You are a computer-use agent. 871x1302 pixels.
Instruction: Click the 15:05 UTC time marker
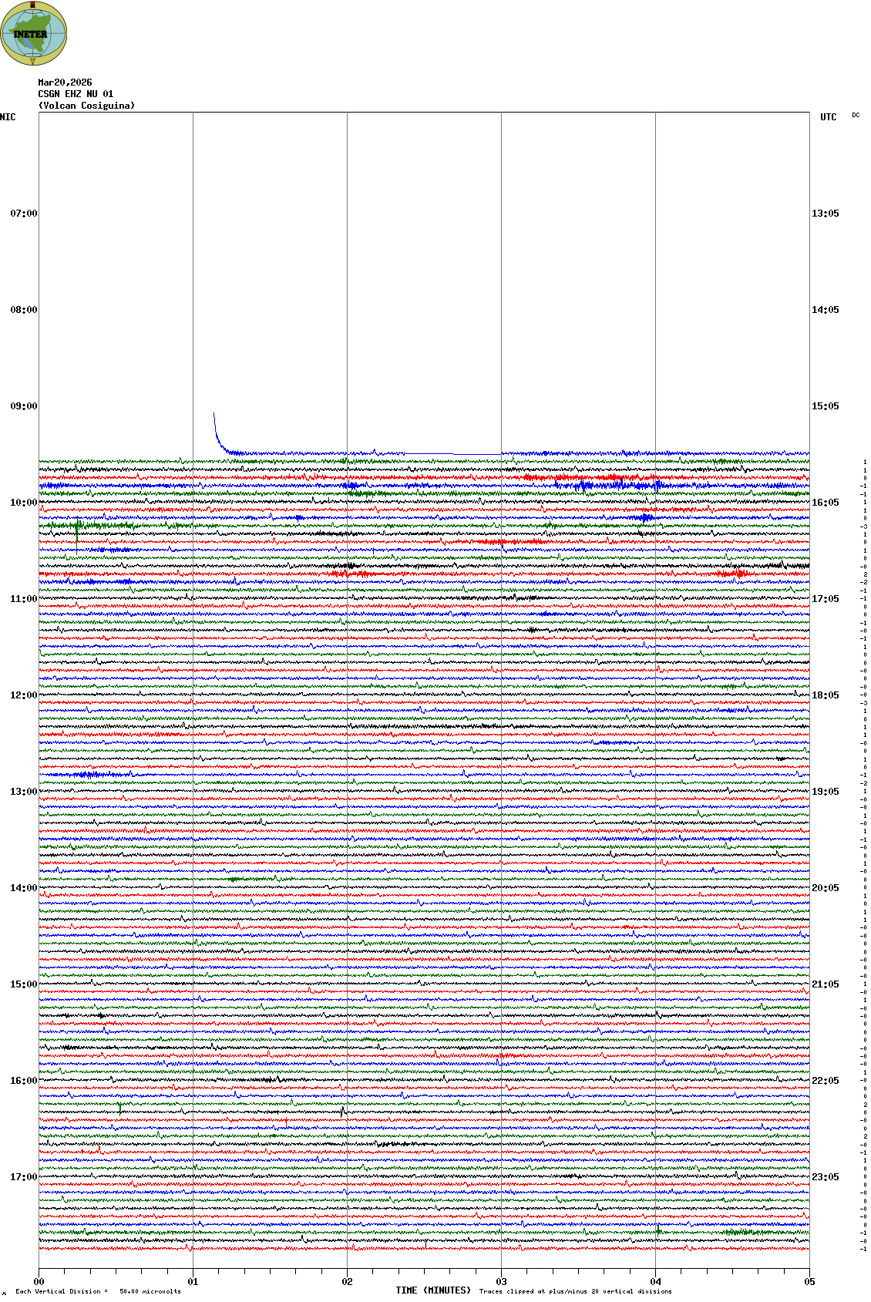pos(825,406)
